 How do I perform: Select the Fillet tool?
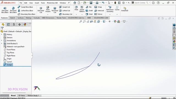(76, 8)
